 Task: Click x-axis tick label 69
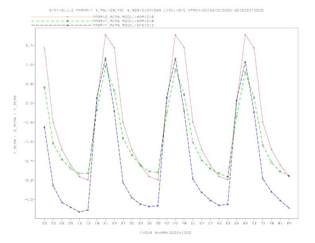coord(245,223)
